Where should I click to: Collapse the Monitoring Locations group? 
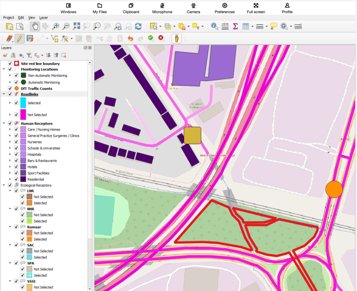(x=4, y=69)
